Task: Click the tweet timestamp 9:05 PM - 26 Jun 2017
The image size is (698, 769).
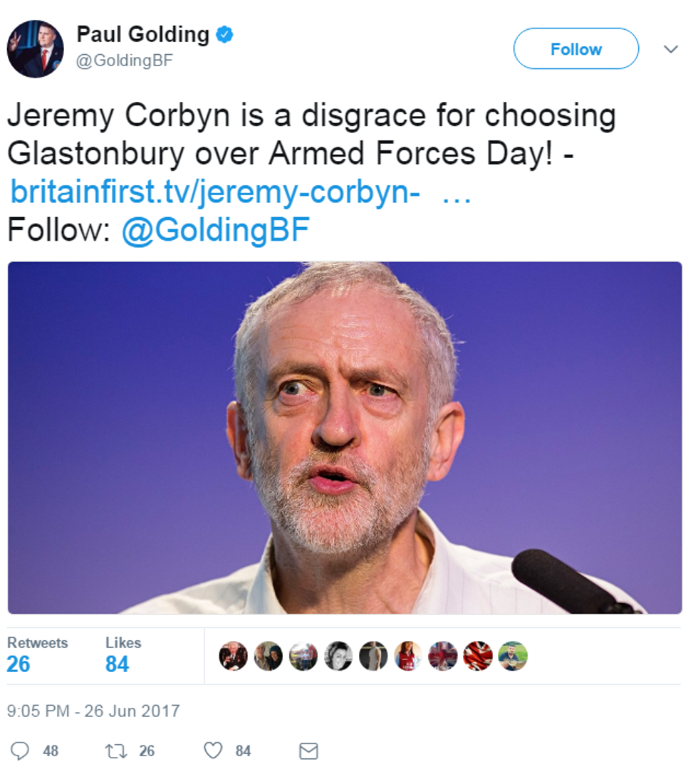Action: (93, 711)
